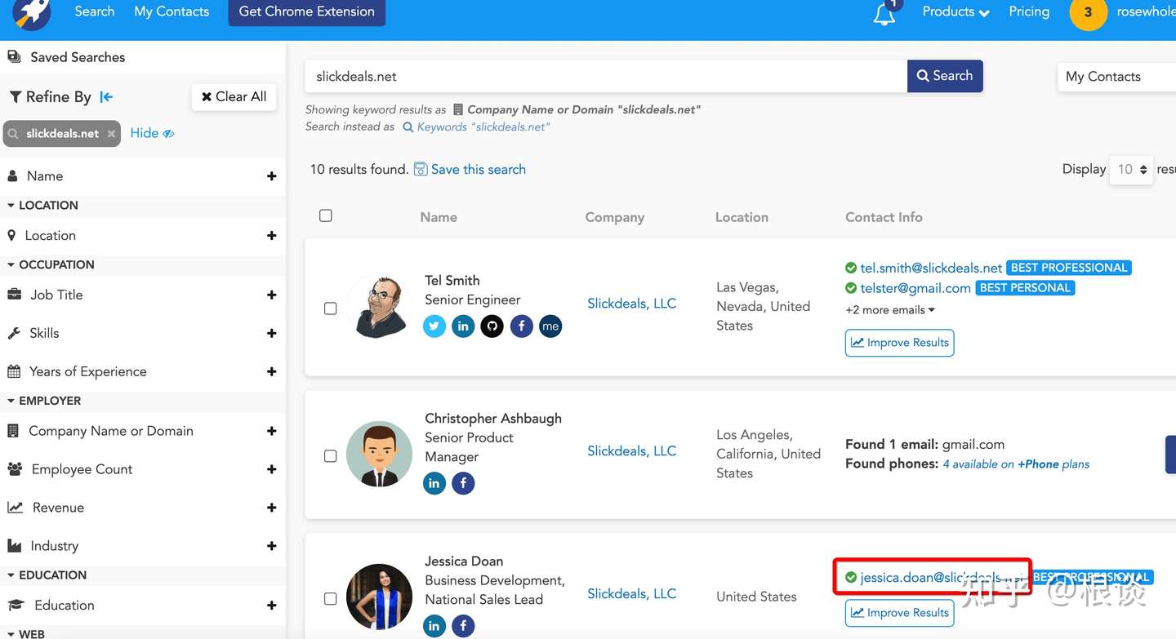This screenshot has height=639, width=1176.
Task: Collapse the OCCUPATION section header
Action: 51,265
